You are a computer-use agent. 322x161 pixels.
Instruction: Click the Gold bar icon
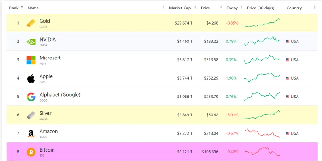(31, 23)
